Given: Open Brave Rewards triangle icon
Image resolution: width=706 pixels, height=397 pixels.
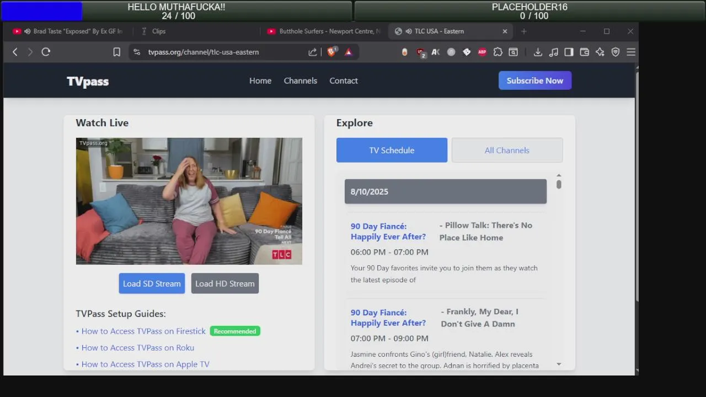Looking at the screenshot, I should coord(349,52).
